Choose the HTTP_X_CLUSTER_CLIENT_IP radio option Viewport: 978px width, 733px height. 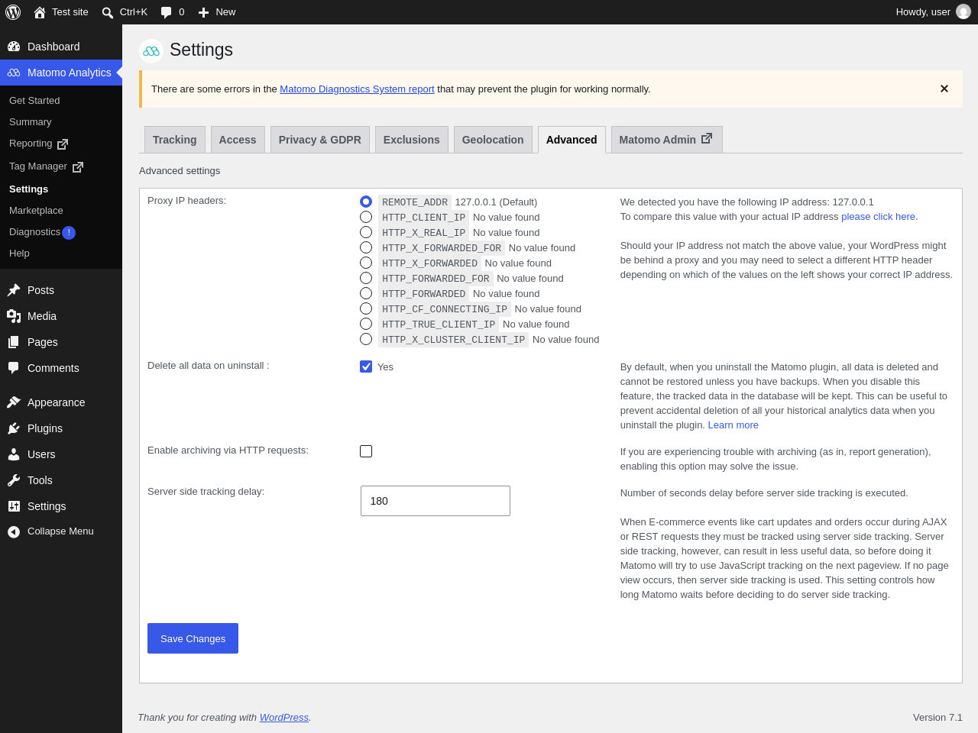(x=366, y=339)
